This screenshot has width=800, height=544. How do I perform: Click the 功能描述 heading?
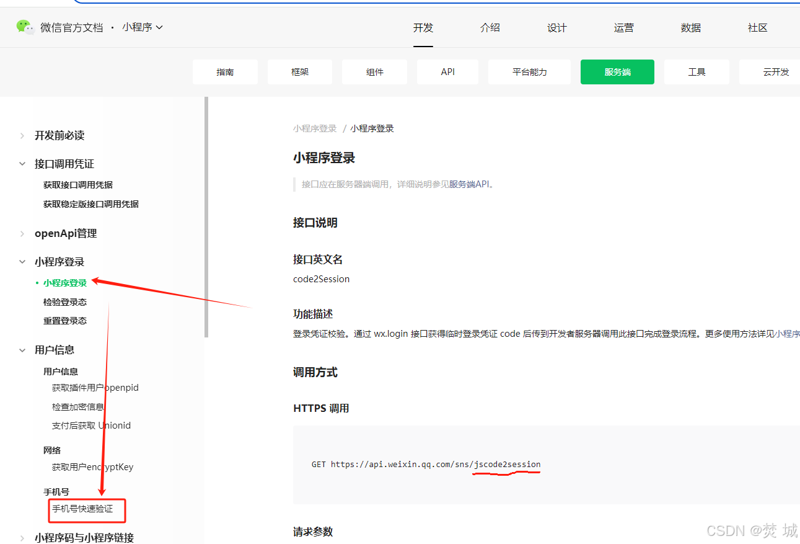point(313,314)
